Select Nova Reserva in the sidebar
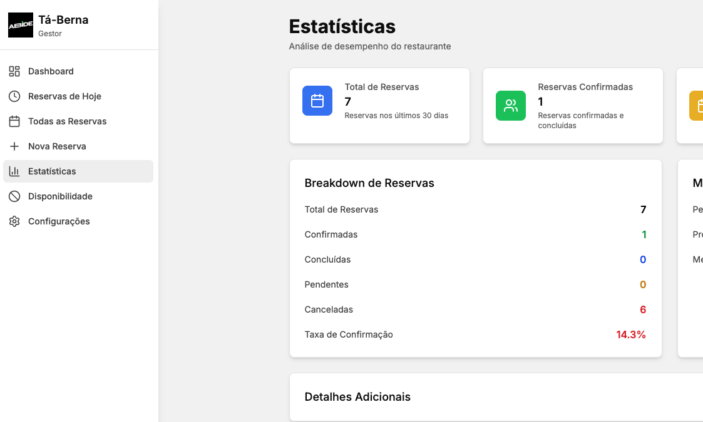The height and width of the screenshot is (422, 703). [x=57, y=146]
